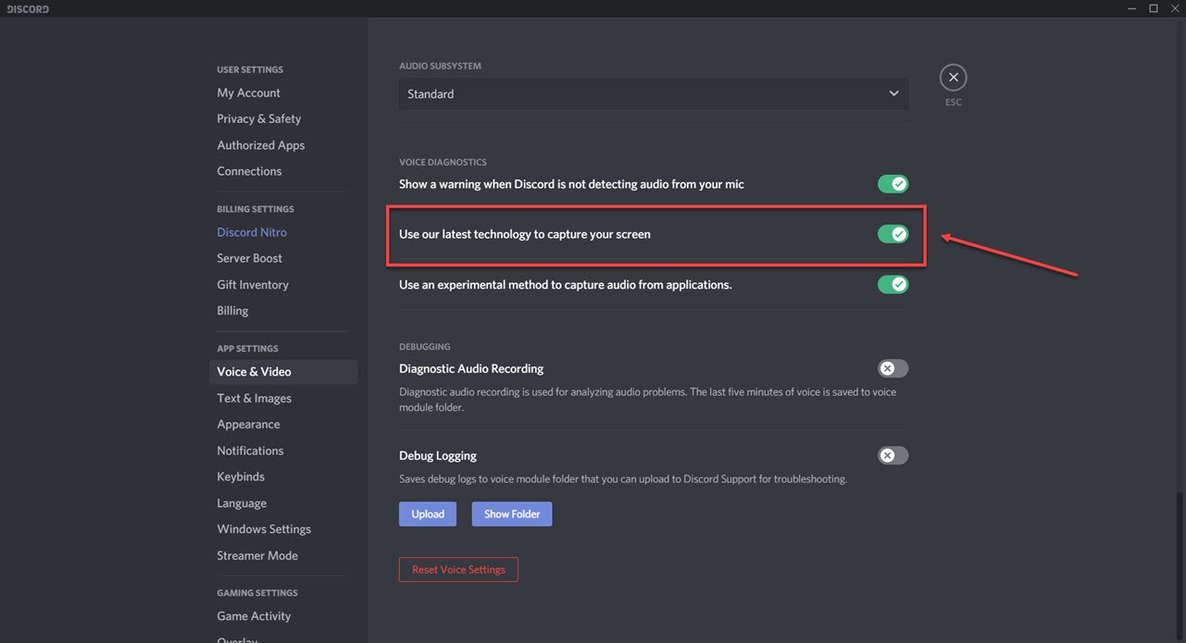Click the Upload debug logs button
Image resolution: width=1186 pixels, height=643 pixels.
[428, 513]
